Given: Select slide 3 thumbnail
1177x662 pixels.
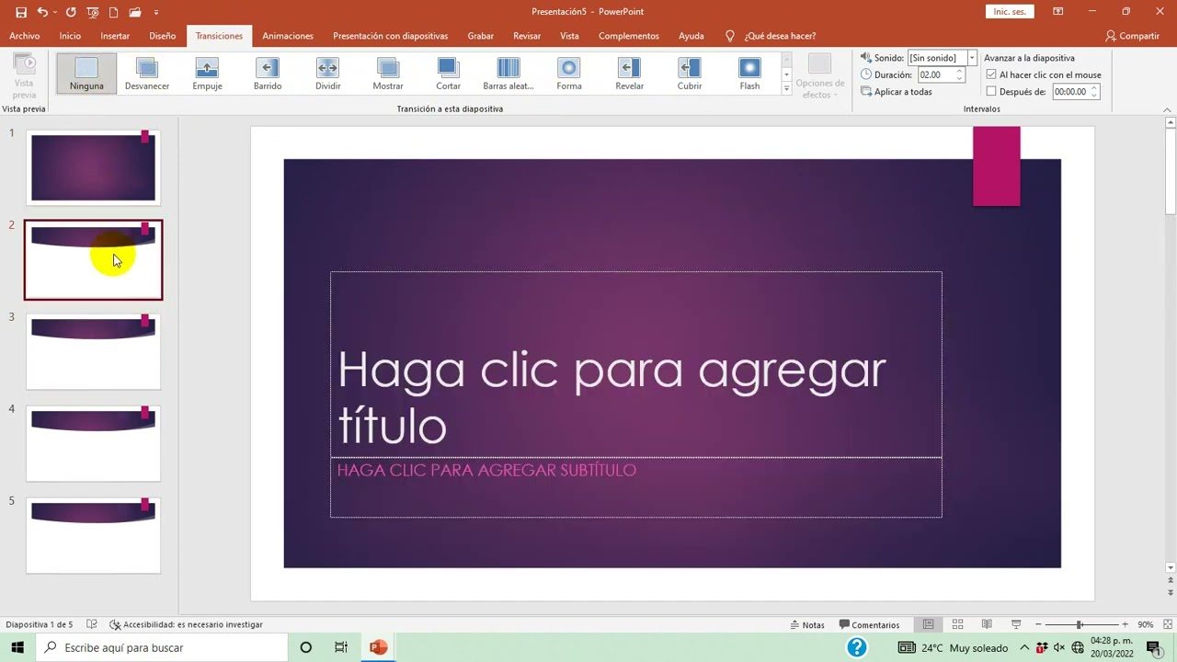Looking at the screenshot, I should [x=93, y=351].
